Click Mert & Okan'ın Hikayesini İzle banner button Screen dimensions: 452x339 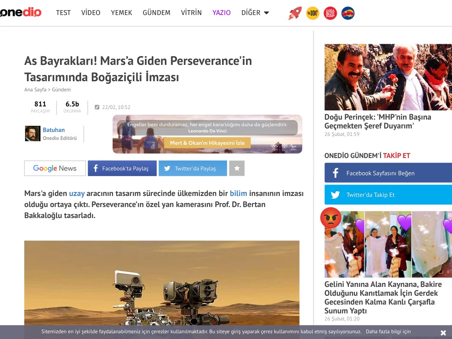click(207, 143)
